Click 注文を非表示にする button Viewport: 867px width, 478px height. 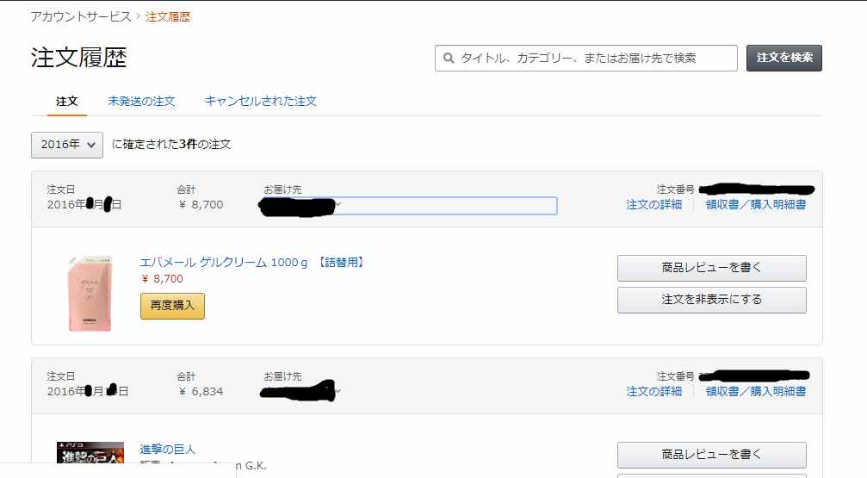tap(712, 300)
